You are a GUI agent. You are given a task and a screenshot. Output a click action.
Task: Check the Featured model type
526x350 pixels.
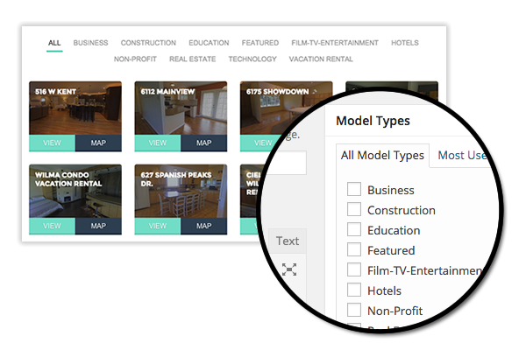[x=354, y=249]
